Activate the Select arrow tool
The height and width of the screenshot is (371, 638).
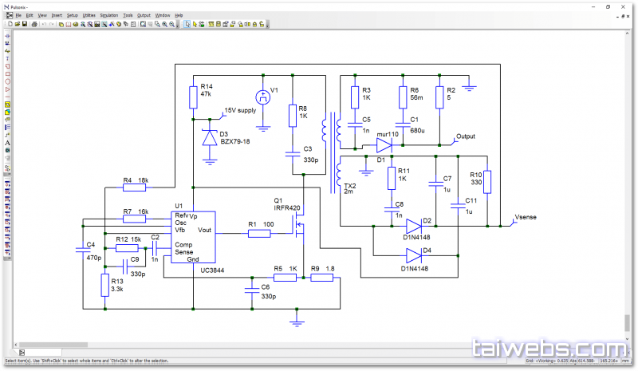(x=187, y=24)
